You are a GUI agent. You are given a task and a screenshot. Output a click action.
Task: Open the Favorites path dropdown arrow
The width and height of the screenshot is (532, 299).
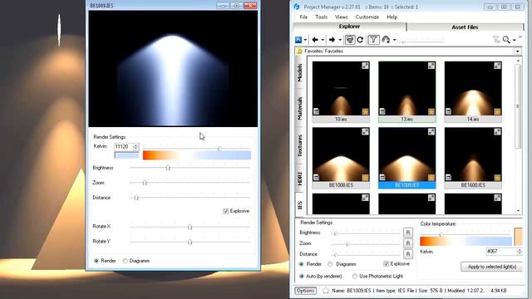(x=517, y=51)
